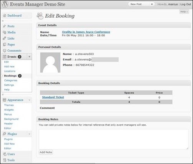
Task: Open the New Post dropdown
Action: point(141,4)
